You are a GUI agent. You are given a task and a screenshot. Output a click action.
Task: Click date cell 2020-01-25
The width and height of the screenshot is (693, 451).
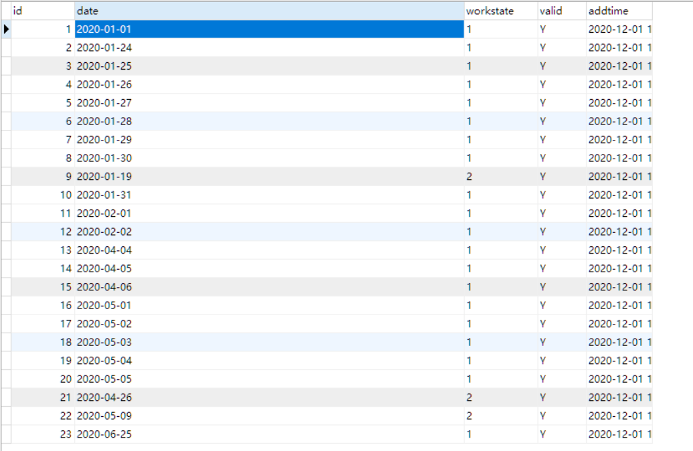(x=269, y=66)
